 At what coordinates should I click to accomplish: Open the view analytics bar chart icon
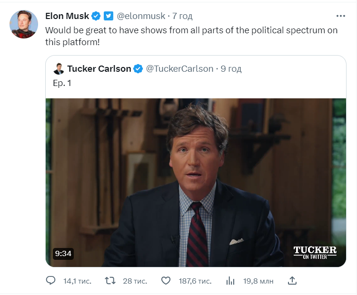point(230,281)
